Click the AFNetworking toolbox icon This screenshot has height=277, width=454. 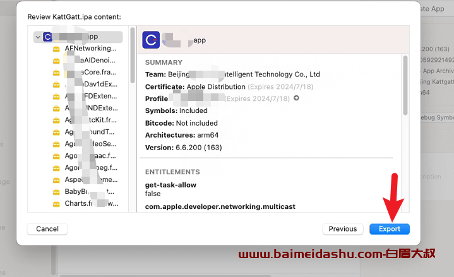coord(56,49)
